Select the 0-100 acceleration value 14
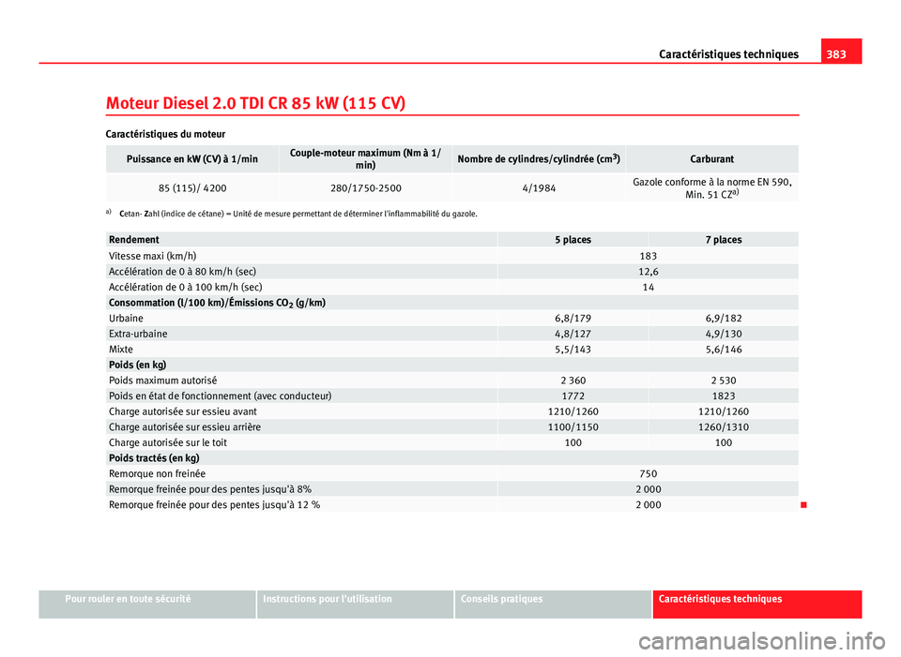 point(649,287)
